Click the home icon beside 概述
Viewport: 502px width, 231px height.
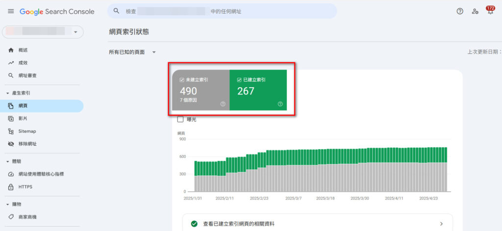(11, 50)
